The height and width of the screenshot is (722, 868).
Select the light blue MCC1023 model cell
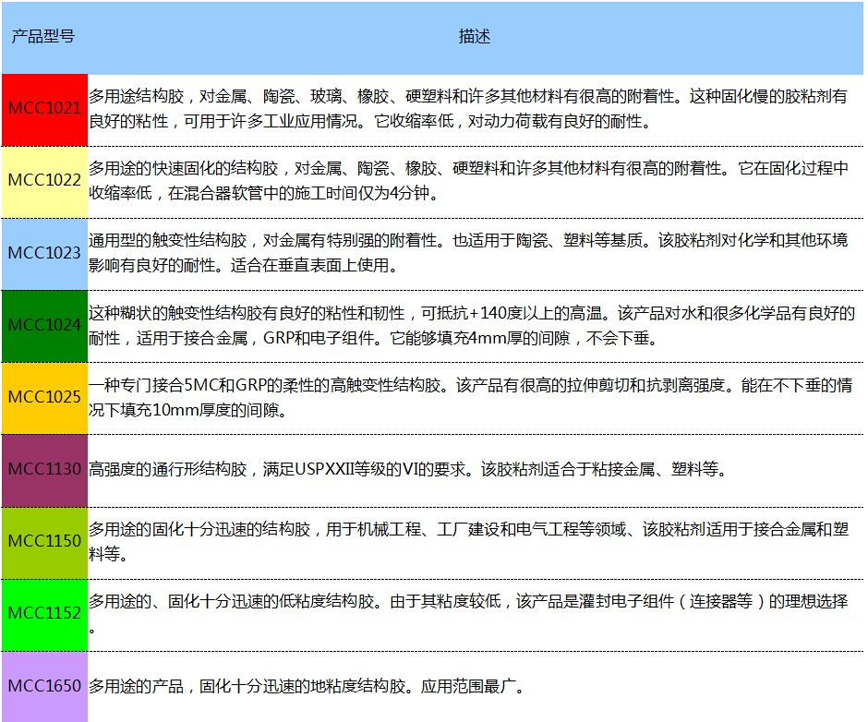[x=44, y=254]
